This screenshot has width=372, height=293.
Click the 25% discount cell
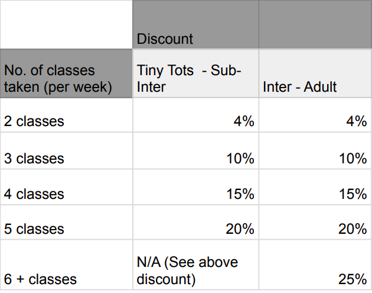pos(315,265)
